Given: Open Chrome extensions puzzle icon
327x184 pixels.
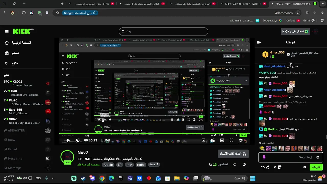Looking at the screenshot, I should point(24,13).
